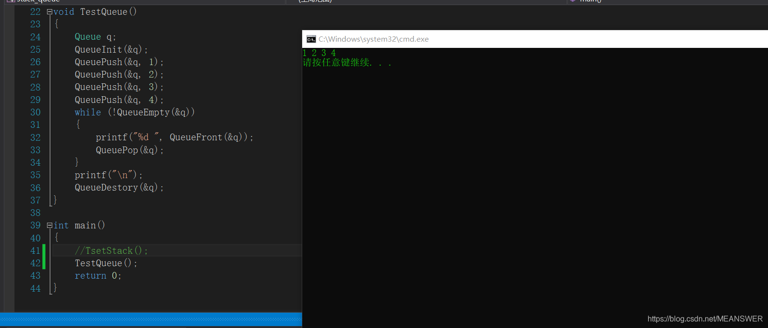Click the 'QueuePush(&q, 1);' line
Image resolution: width=768 pixels, height=328 pixels.
pos(119,62)
